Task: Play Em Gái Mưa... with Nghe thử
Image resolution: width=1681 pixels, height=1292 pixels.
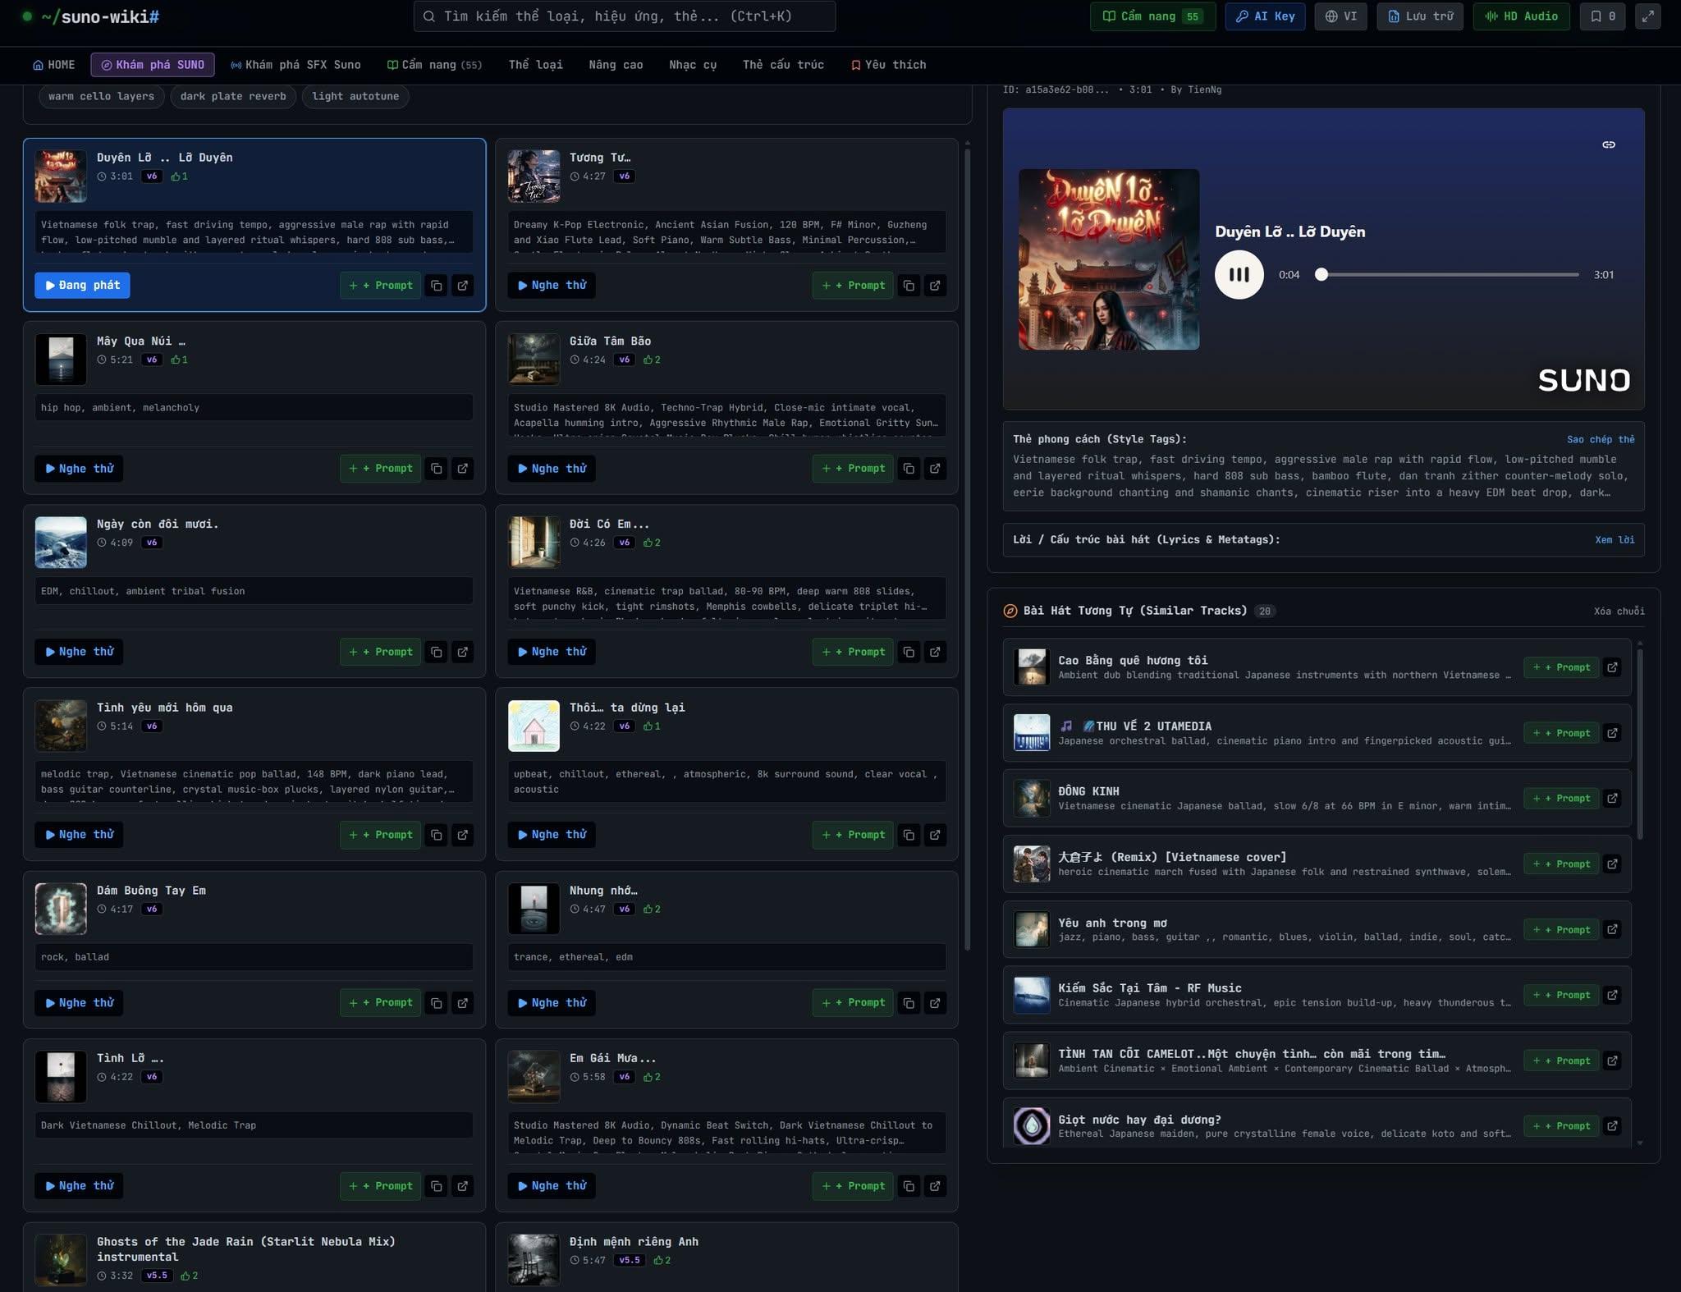Action: click(552, 1186)
